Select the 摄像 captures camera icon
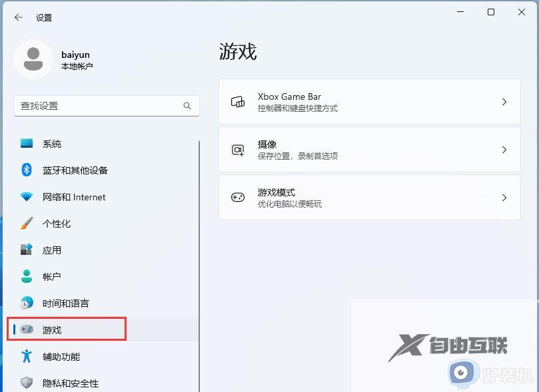Image resolution: width=539 pixels, height=392 pixels. click(x=238, y=149)
